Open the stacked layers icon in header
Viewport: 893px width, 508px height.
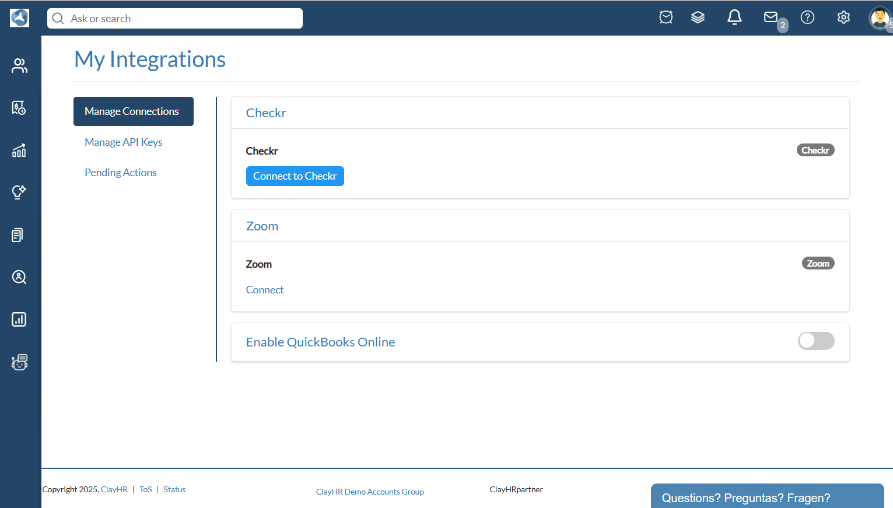(x=698, y=17)
